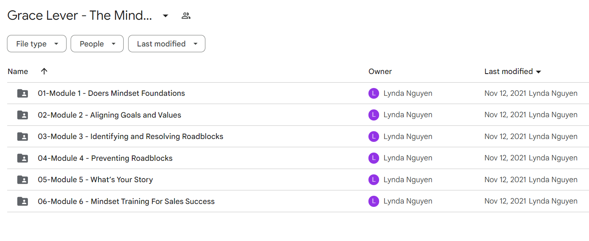Open 01-Module 1 - Doers Mindset Foundations

[x=111, y=93]
